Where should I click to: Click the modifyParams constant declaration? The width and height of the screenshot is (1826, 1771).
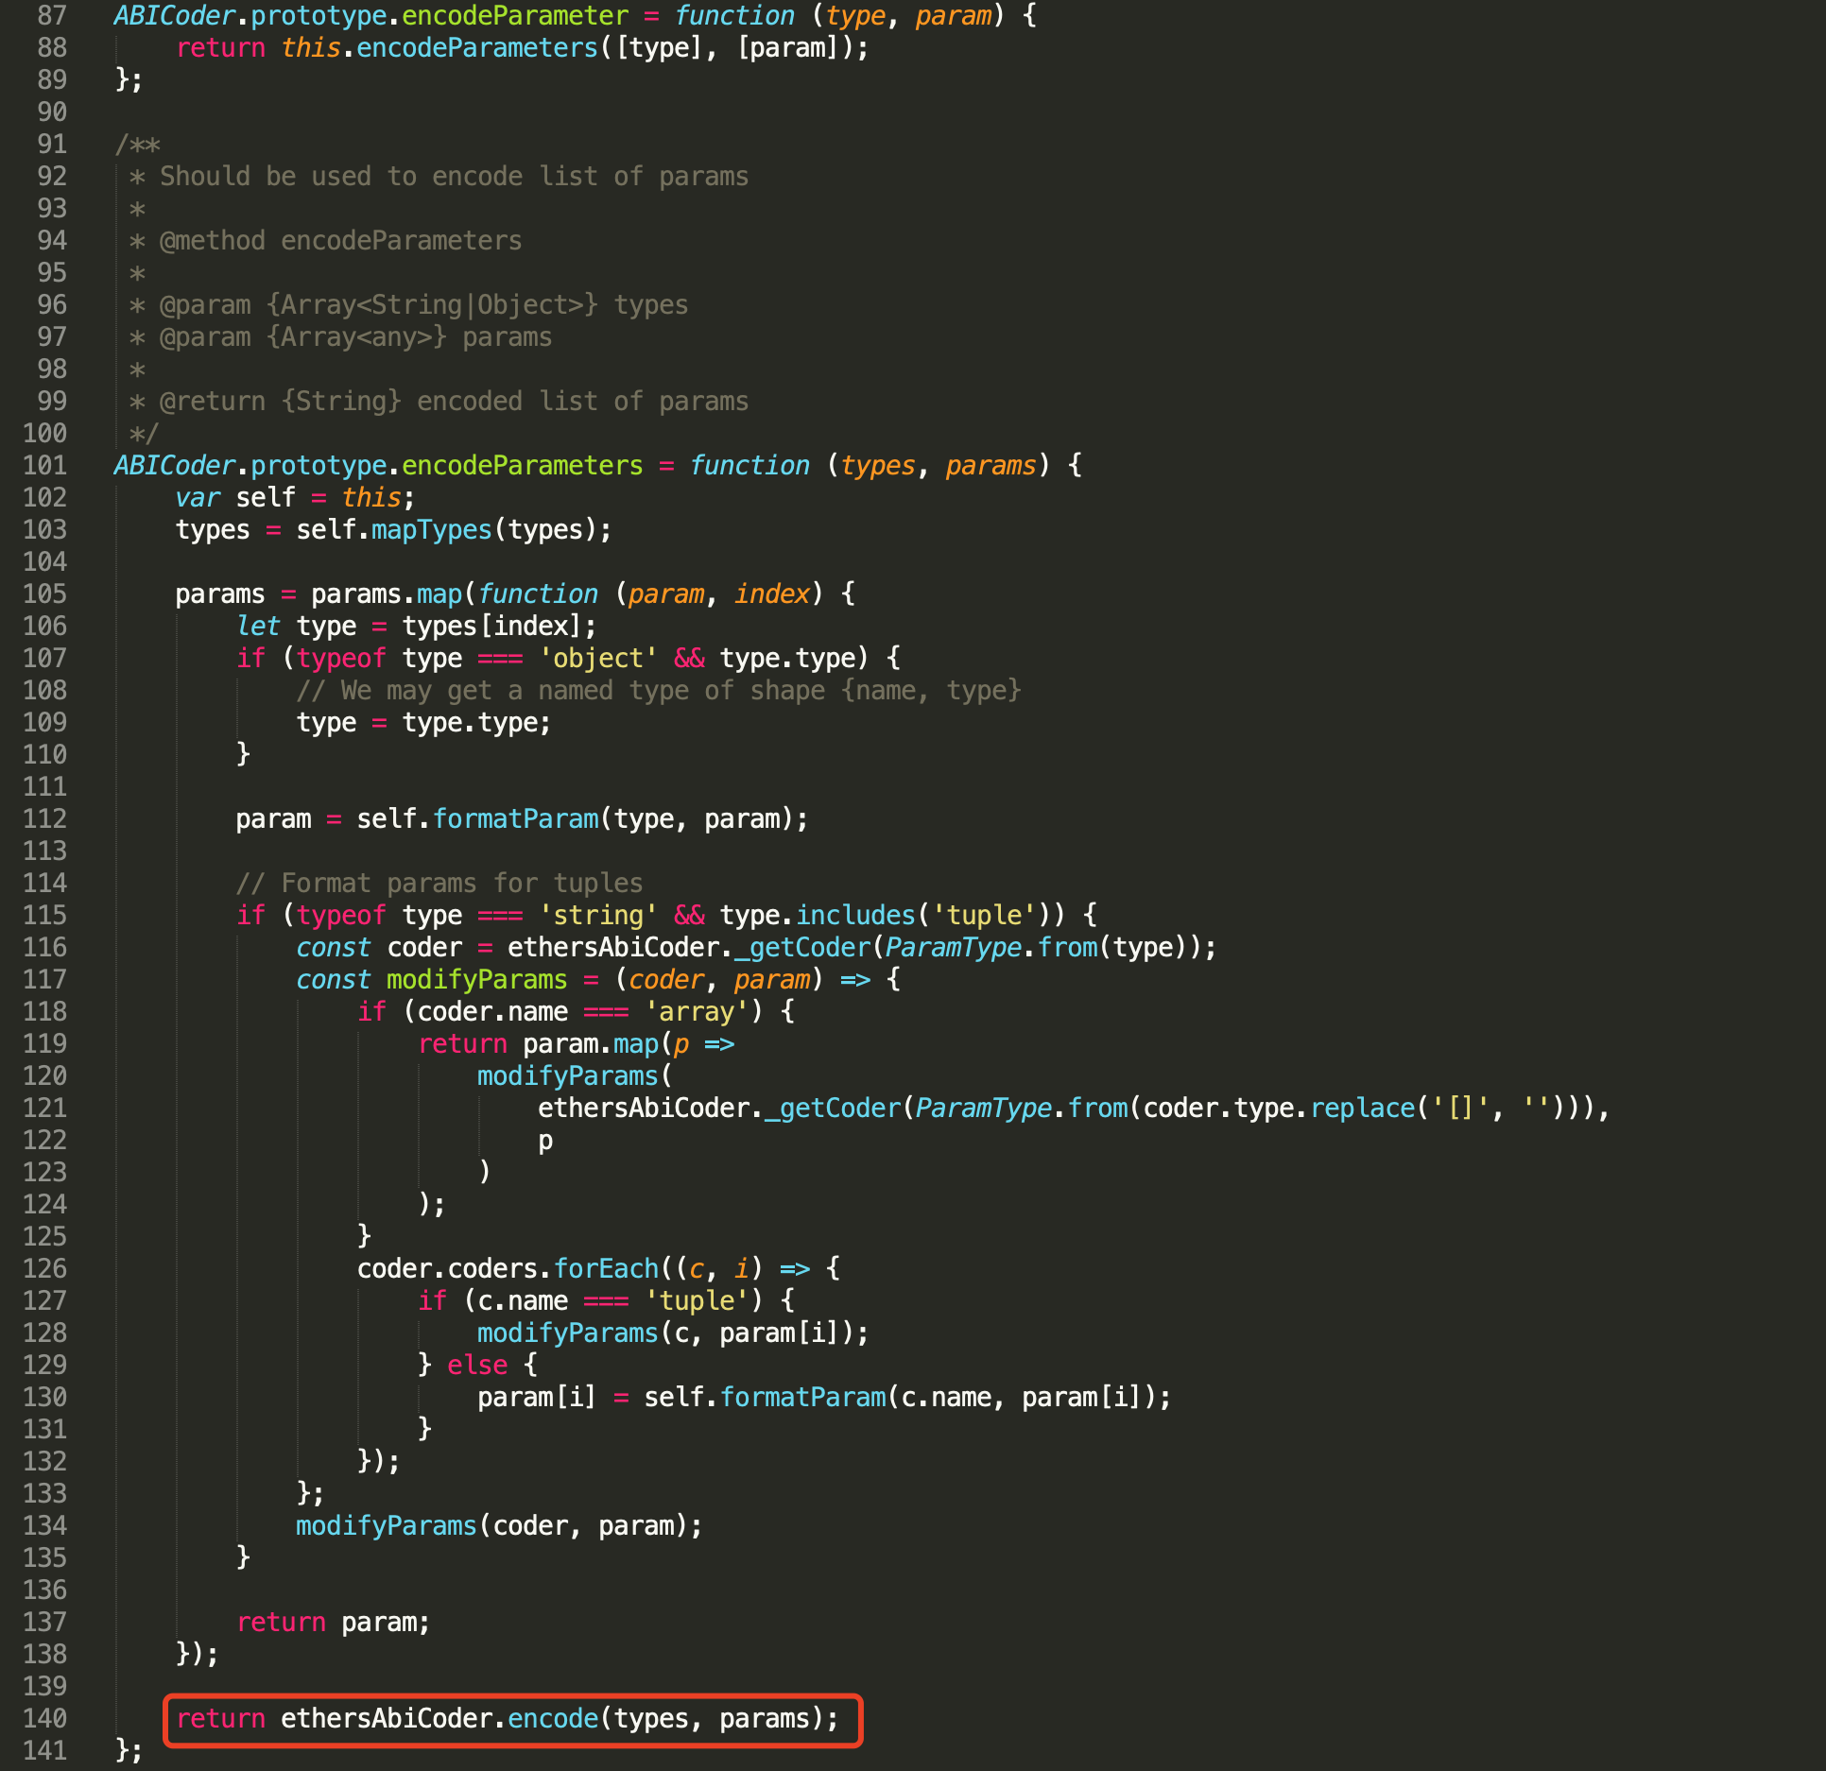click(476, 979)
